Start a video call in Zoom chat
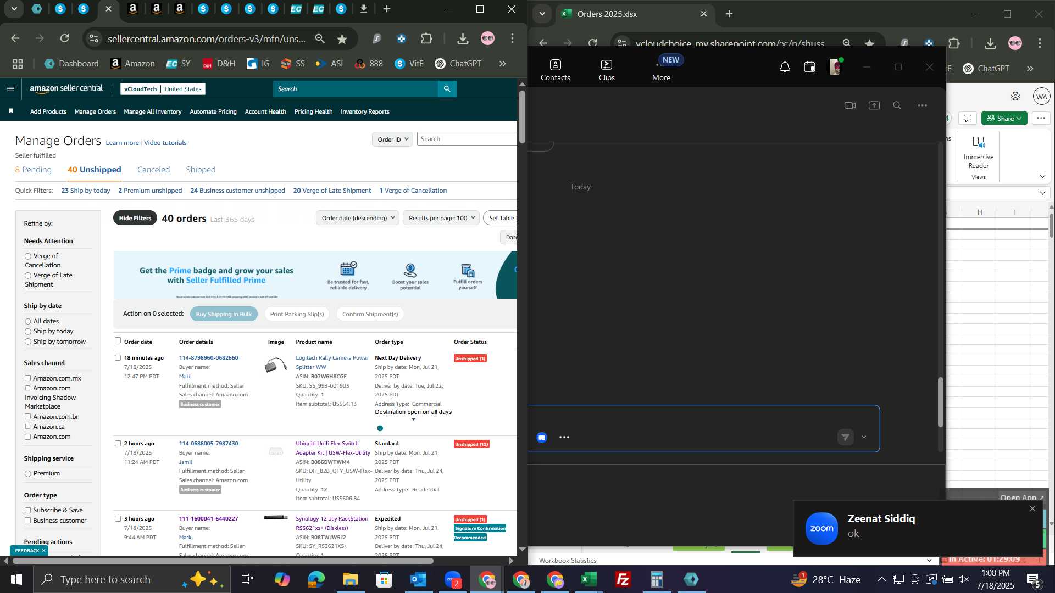This screenshot has width=1055, height=593. [850, 105]
